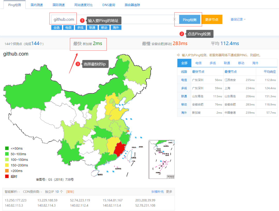Toggle the 海外 node filter

click(x=116, y=27)
